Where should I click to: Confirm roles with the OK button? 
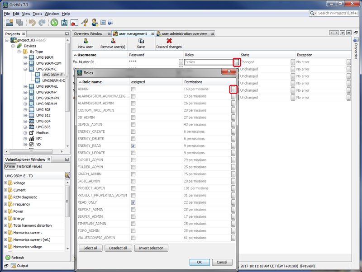[199, 262]
